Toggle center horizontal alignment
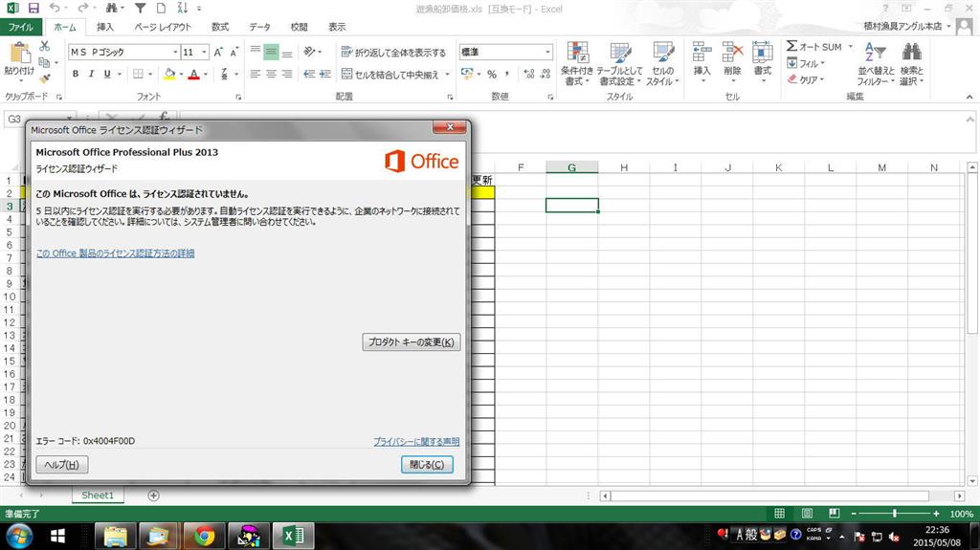980x550 pixels. 271,74
